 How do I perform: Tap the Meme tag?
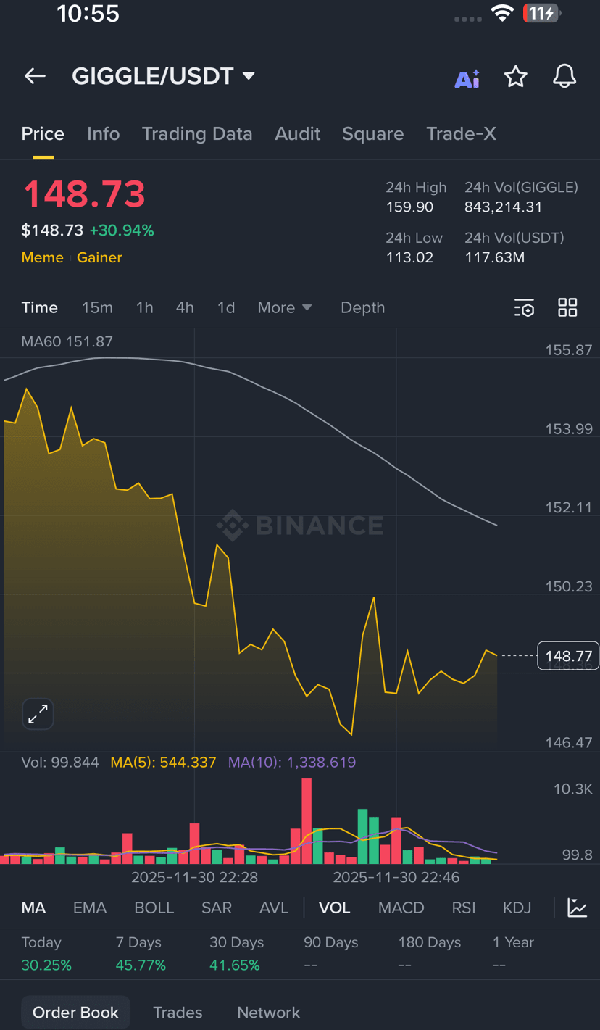(43, 257)
